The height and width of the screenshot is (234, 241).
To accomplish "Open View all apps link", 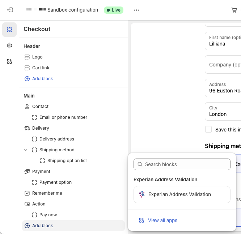I will [x=162, y=220].
